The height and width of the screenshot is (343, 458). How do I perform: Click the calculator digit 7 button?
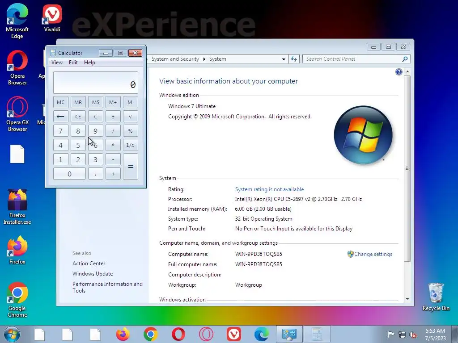(x=60, y=131)
